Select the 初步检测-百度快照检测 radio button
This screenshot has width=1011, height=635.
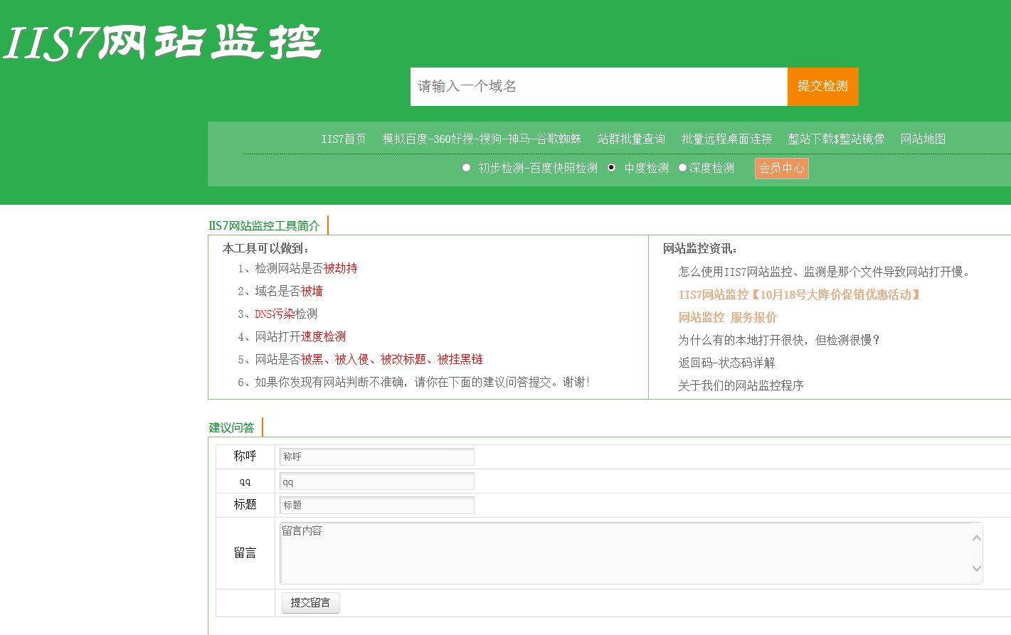pos(466,168)
